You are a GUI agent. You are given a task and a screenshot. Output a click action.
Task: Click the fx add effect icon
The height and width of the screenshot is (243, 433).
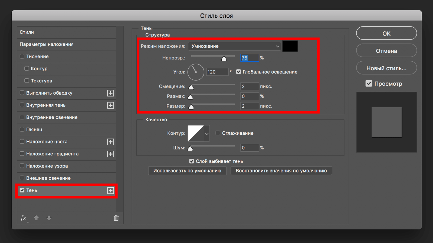click(x=24, y=218)
